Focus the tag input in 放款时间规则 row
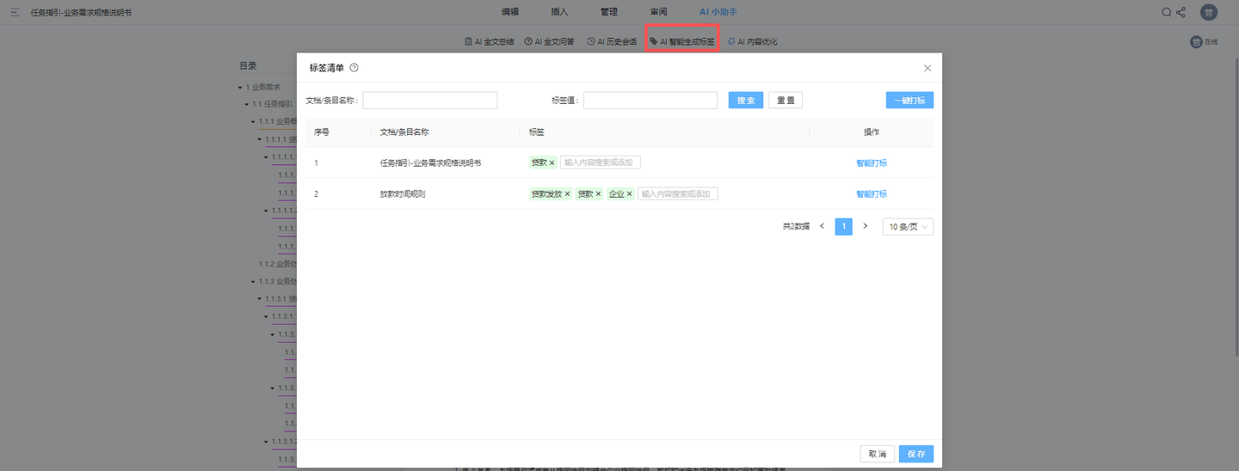This screenshot has width=1239, height=471. [x=678, y=194]
